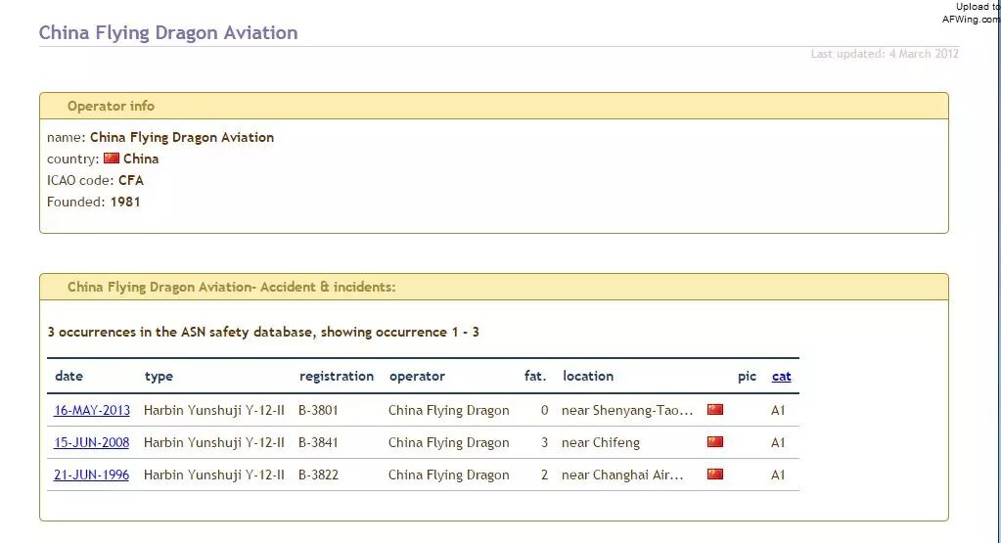Screen dimensions: 1001x543
Task: Click the 'Accident & incidents' panel header
Action: 494,287
